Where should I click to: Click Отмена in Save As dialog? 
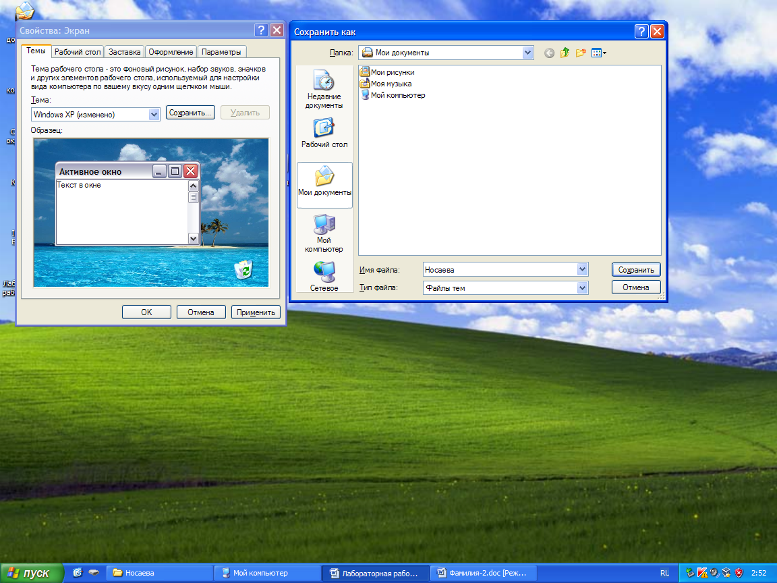pyautogui.click(x=636, y=287)
